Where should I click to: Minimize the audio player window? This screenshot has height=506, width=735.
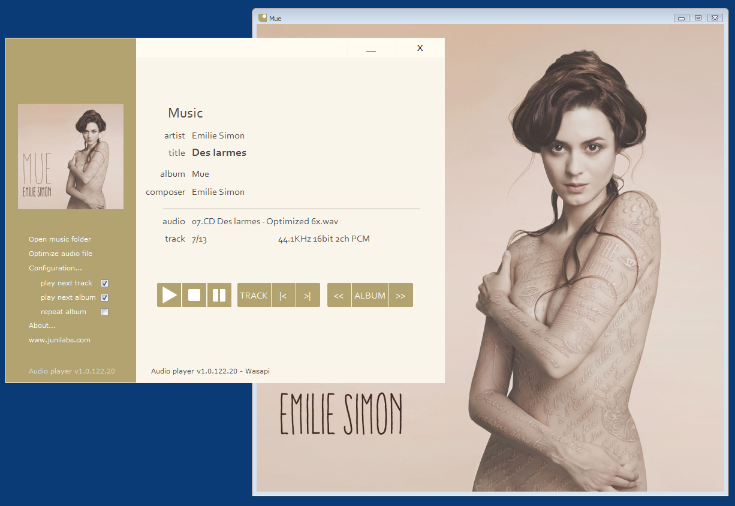point(371,48)
